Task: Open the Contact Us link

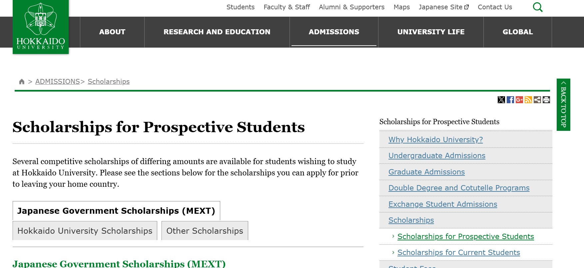Action: point(495,7)
